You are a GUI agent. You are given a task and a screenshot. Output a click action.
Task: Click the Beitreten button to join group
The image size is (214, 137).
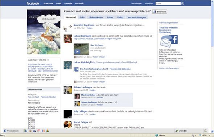pos(160,12)
